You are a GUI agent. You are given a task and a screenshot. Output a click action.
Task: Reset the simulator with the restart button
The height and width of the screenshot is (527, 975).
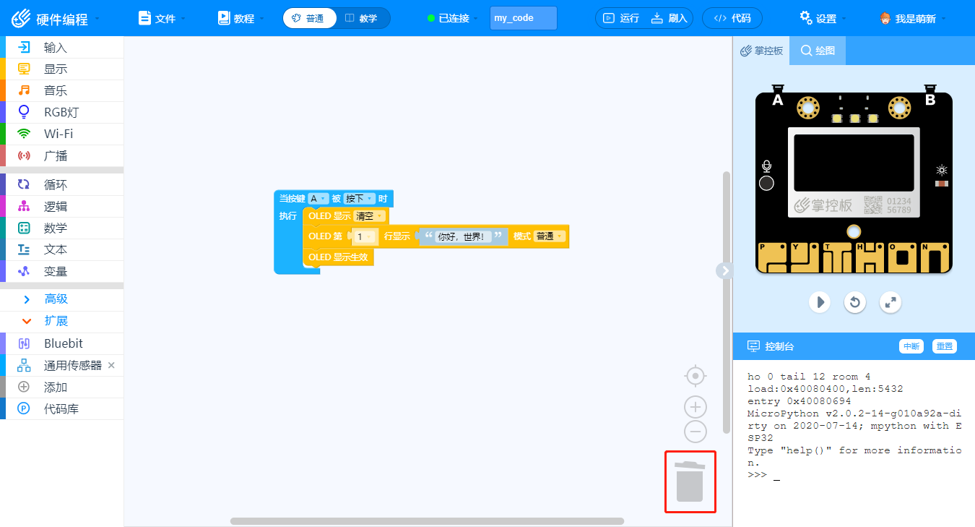(855, 301)
